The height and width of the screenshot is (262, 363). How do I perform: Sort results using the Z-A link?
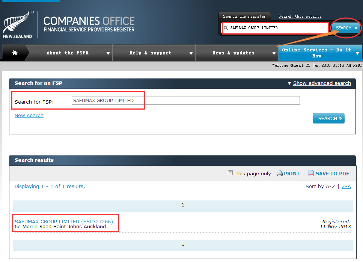(x=346, y=186)
